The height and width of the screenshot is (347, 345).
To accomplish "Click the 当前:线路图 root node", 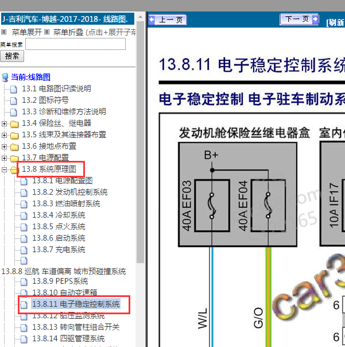I will (31, 77).
